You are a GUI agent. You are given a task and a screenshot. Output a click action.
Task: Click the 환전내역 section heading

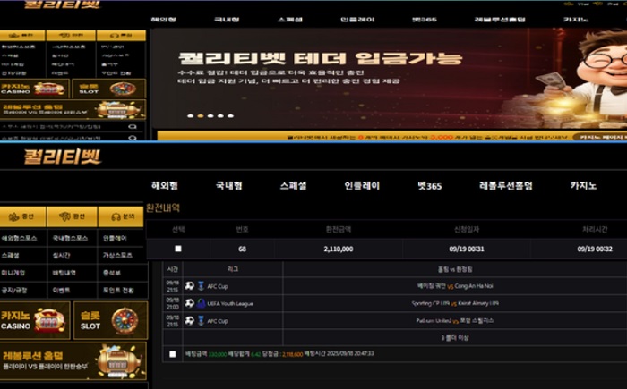point(163,207)
